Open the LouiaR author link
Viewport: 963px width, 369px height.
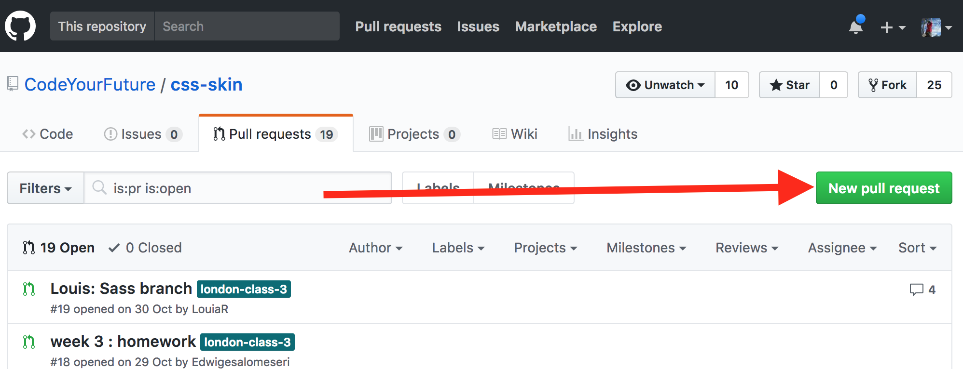pyautogui.click(x=210, y=309)
